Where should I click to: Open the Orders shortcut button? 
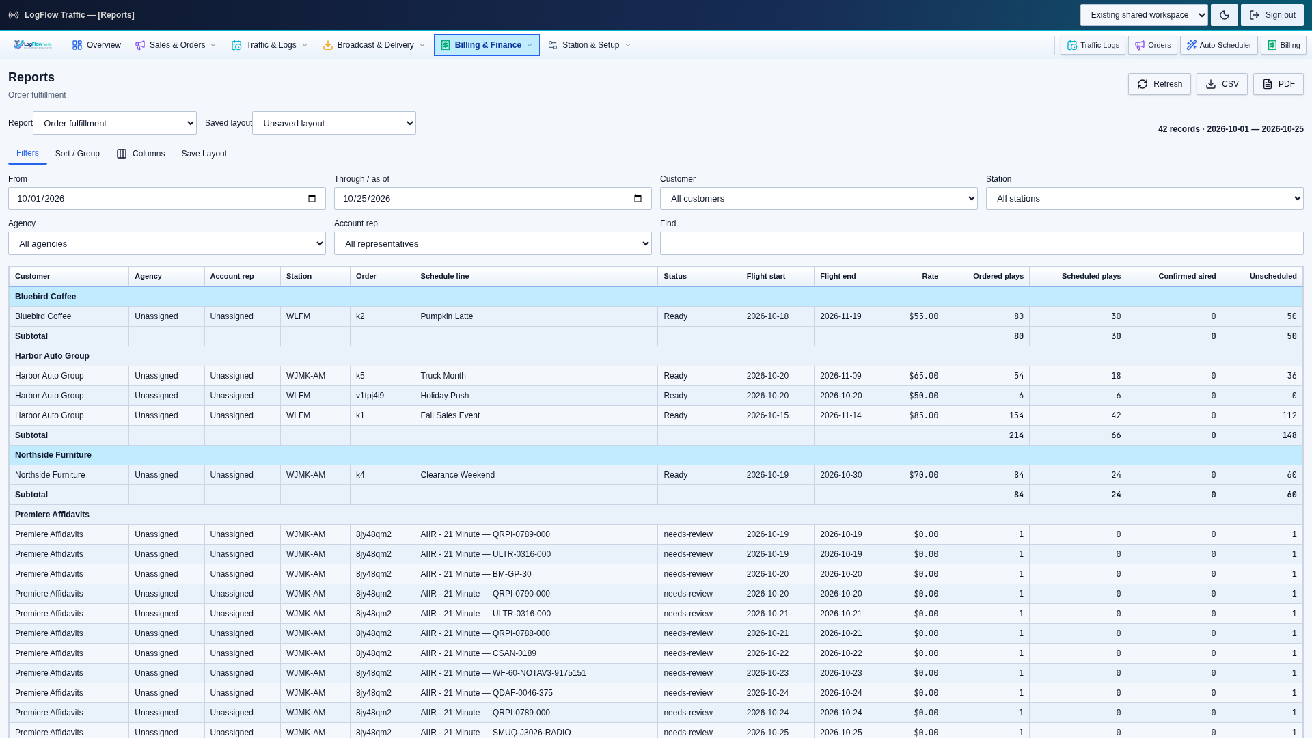coord(1152,45)
